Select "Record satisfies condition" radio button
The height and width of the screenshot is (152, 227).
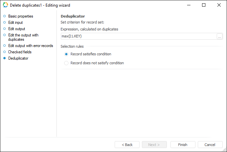click(x=66, y=54)
